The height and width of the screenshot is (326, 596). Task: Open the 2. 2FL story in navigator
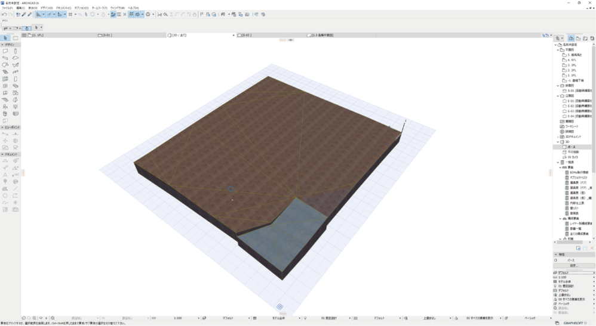[572, 70]
